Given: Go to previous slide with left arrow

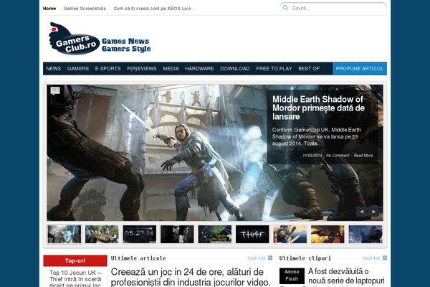Looking at the screenshot, I should point(361,212).
